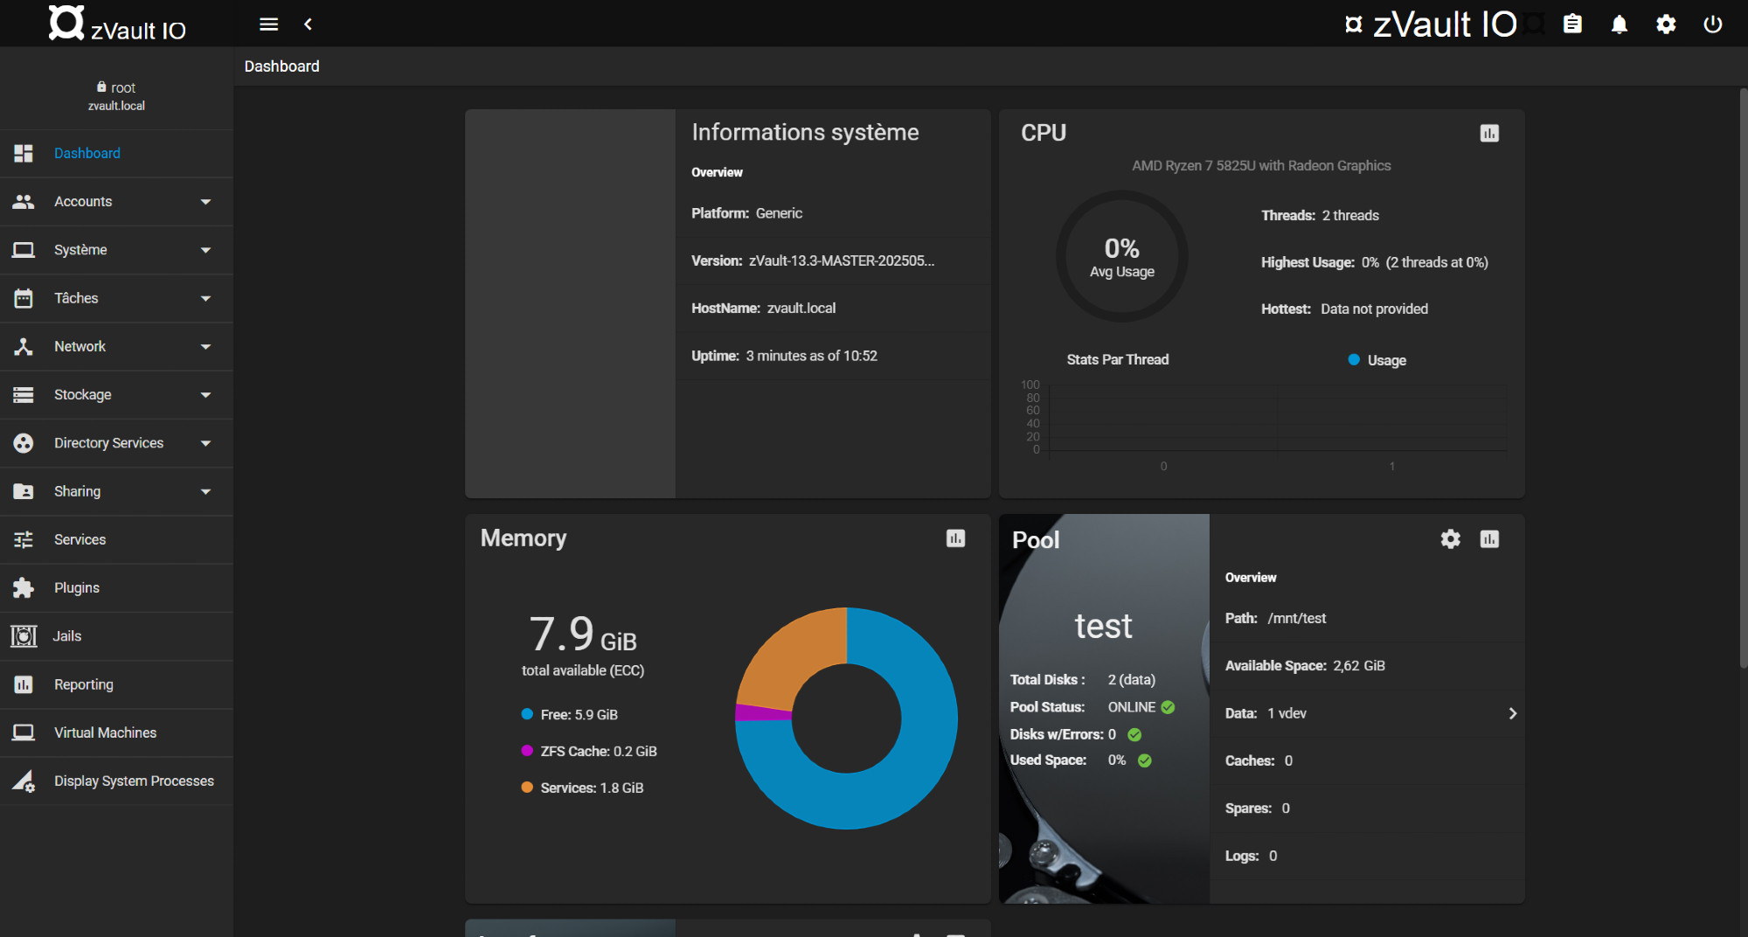This screenshot has height=937, width=1748.
Task: Click the Dashboard breadcrumb title
Action: click(281, 66)
